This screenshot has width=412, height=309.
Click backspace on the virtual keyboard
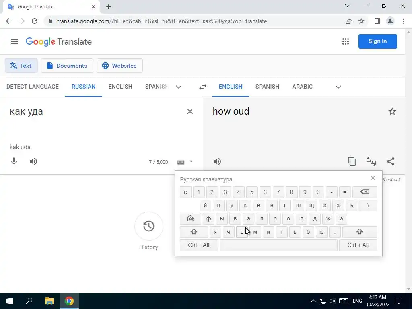pyautogui.click(x=365, y=192)
